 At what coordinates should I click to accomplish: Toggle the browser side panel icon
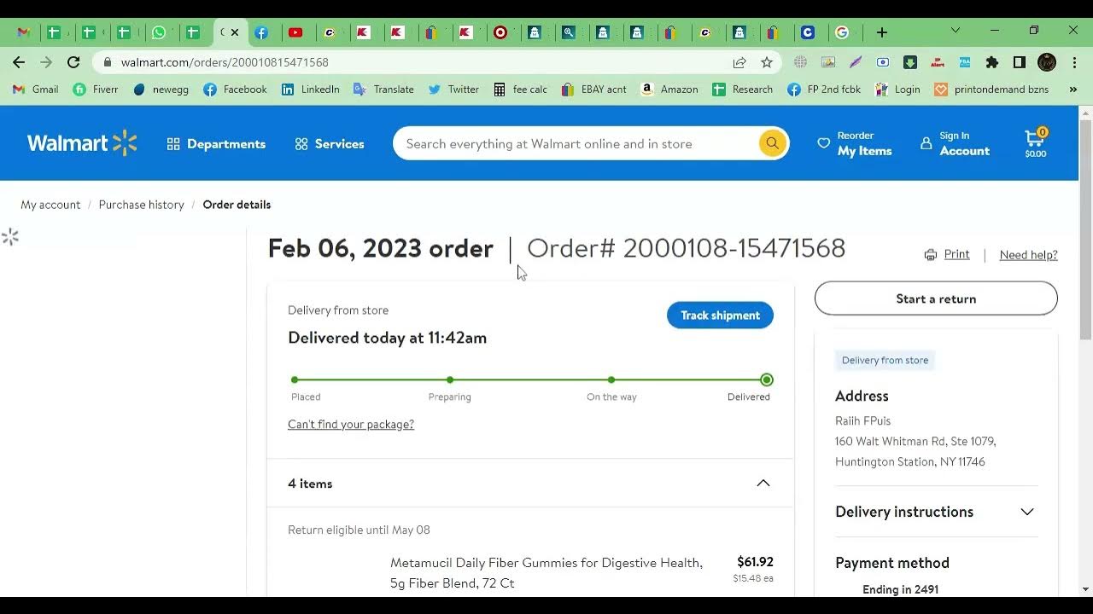1020,62
